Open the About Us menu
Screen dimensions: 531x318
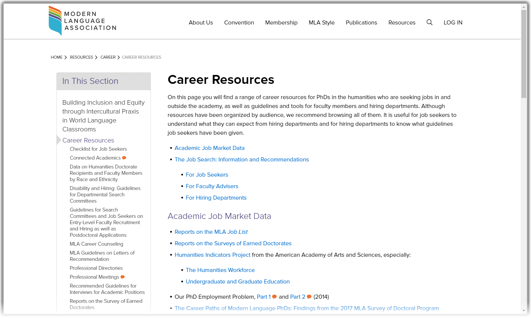(201, 23)
